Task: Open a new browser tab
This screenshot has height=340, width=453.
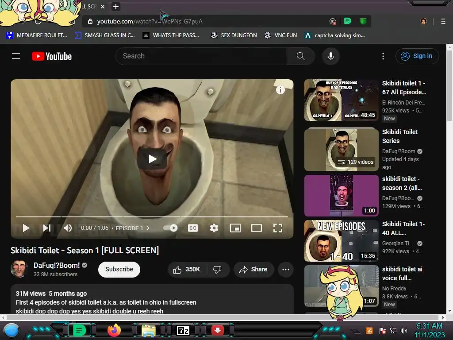Action: point(115,7)
